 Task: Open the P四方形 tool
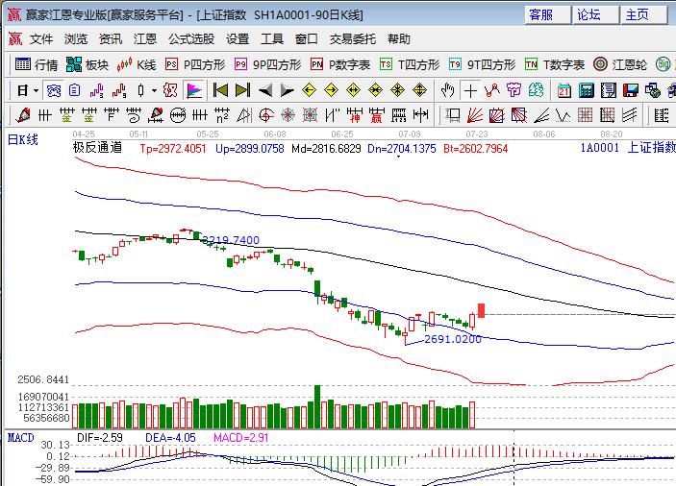click(195, 64)
